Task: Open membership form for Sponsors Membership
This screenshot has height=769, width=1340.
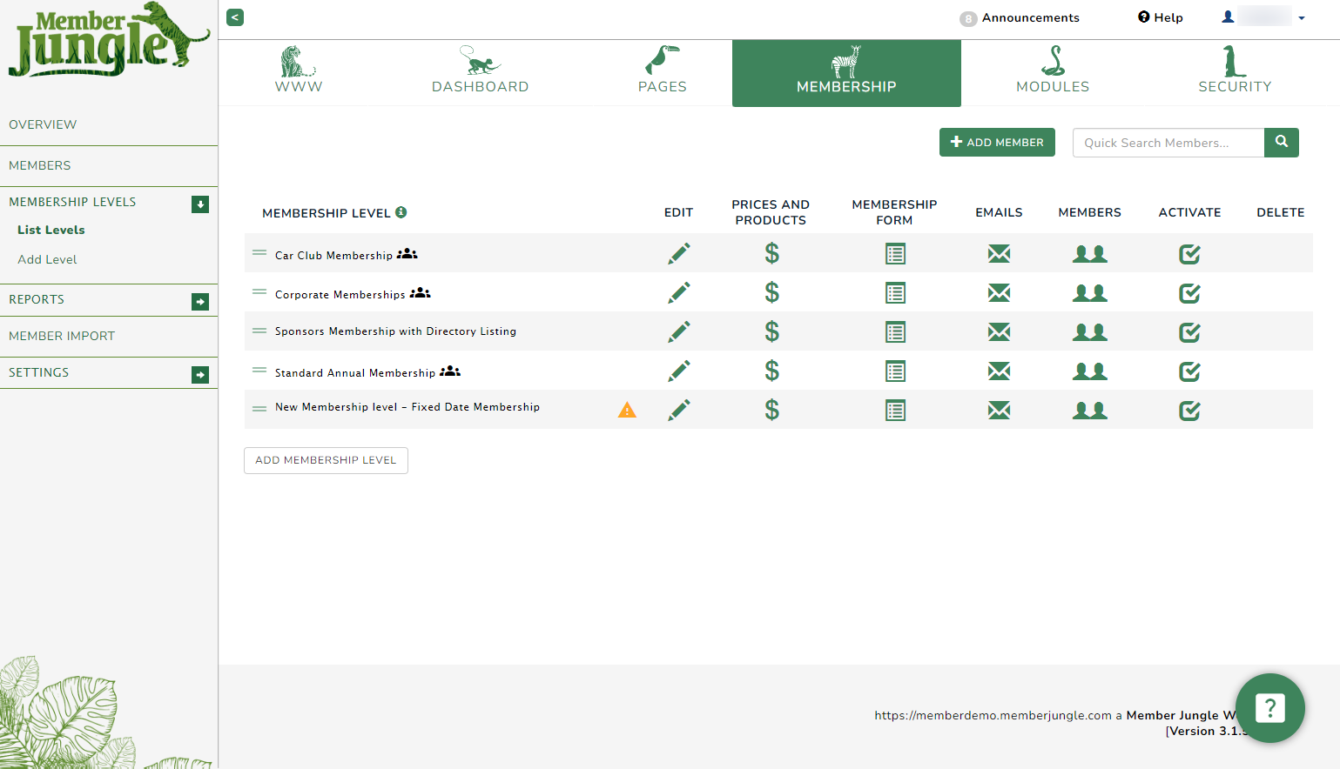Action: (895, 331)
